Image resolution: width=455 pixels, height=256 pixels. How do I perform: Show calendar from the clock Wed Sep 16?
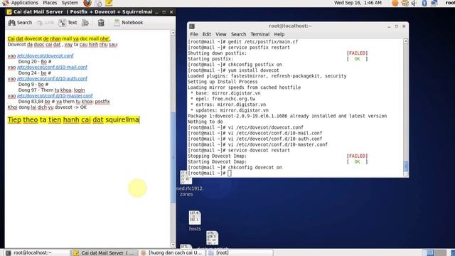coord(358,3)
